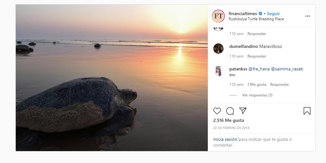
Task: Open the blue verified badge
Action: (260, 14)
